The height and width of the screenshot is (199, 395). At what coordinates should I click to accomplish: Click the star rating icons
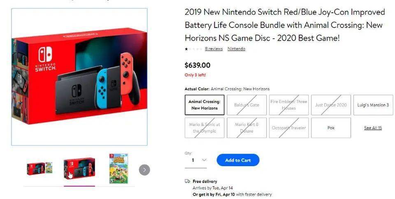coord(193,49)
